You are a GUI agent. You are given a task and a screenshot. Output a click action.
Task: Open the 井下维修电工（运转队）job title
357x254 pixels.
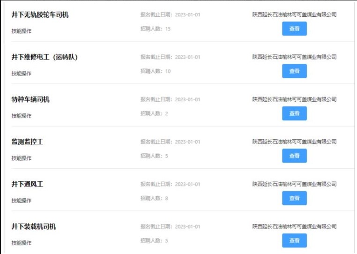pyautogui.click(x=45, y=57)
